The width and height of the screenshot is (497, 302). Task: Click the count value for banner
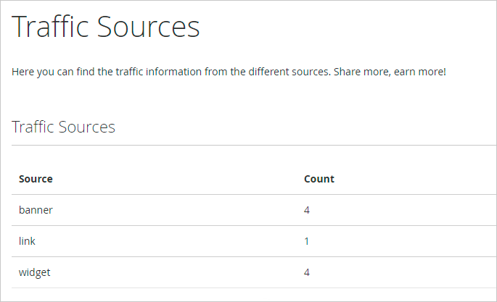[307, 210]
